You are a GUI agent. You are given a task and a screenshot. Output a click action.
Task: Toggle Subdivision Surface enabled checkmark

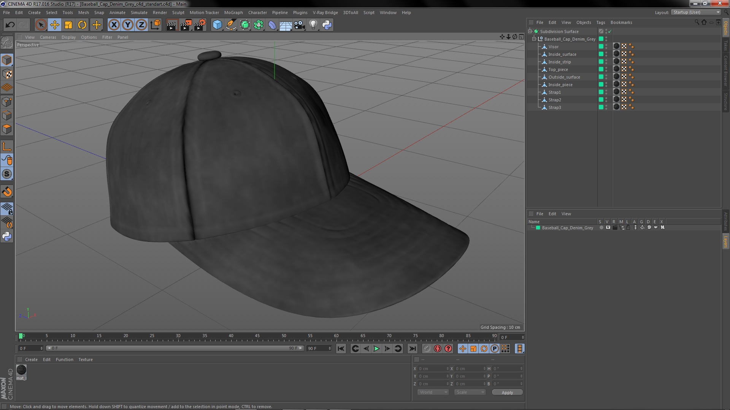[x=610, y=32]
